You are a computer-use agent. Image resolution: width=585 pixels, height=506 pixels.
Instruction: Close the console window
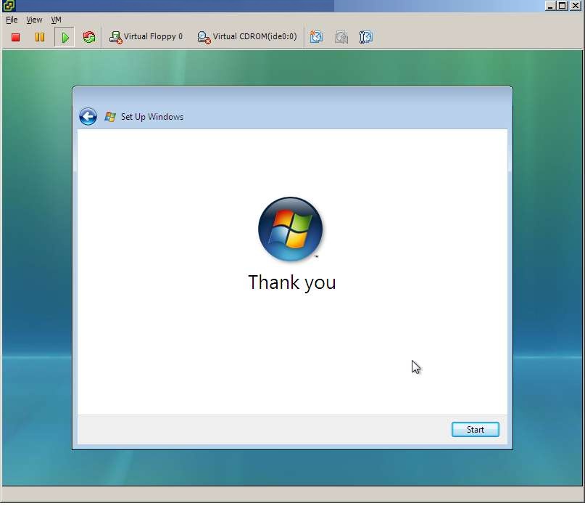(575, 6)
